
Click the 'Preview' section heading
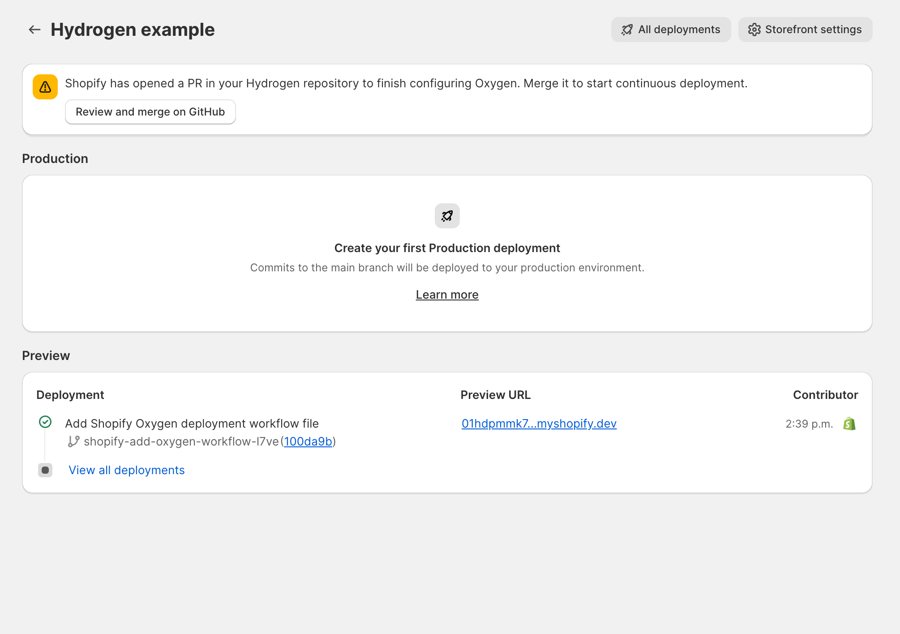point(46,356)
